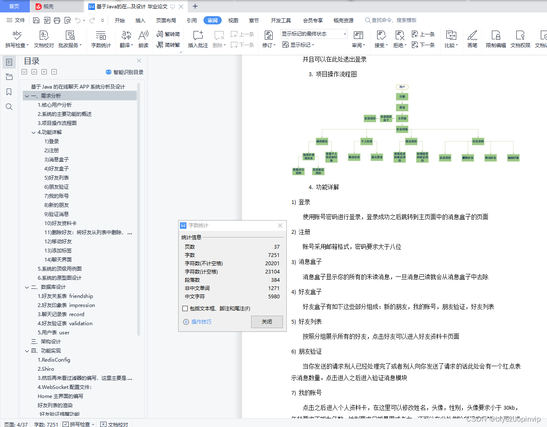Collapse the 4.功能详解 outline node

coord(34,132)
